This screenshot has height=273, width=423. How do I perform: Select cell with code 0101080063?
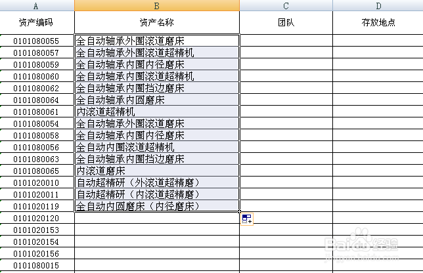pyautogui.click(x=37, y=159)
